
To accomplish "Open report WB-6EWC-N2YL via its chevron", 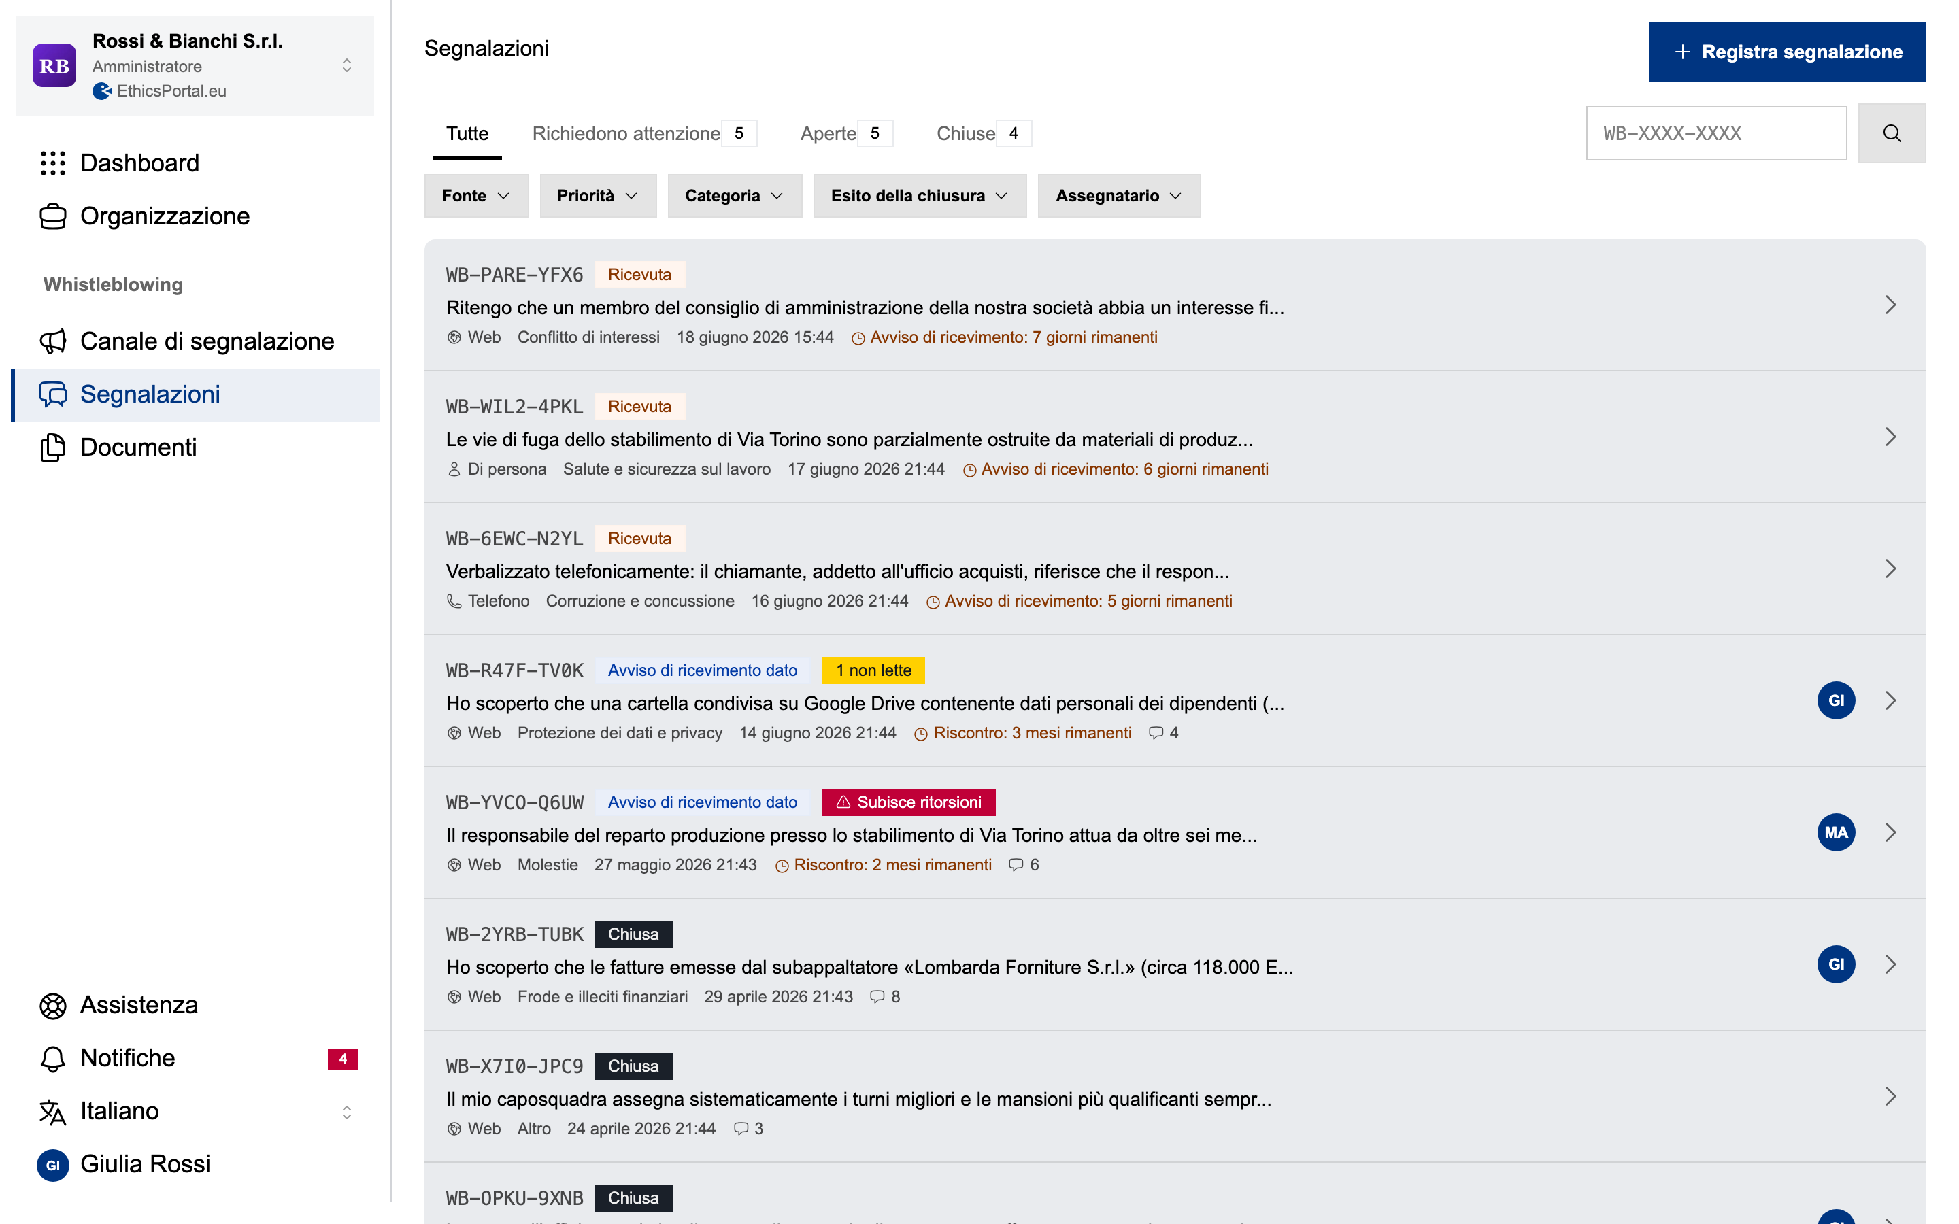I will pyautogui.click(x=1890, y=569).
